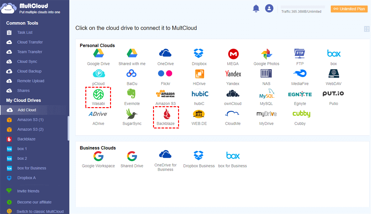Choose MediaFire cloud icon
This screenshot has width=371, height=214.
[300, 73]
